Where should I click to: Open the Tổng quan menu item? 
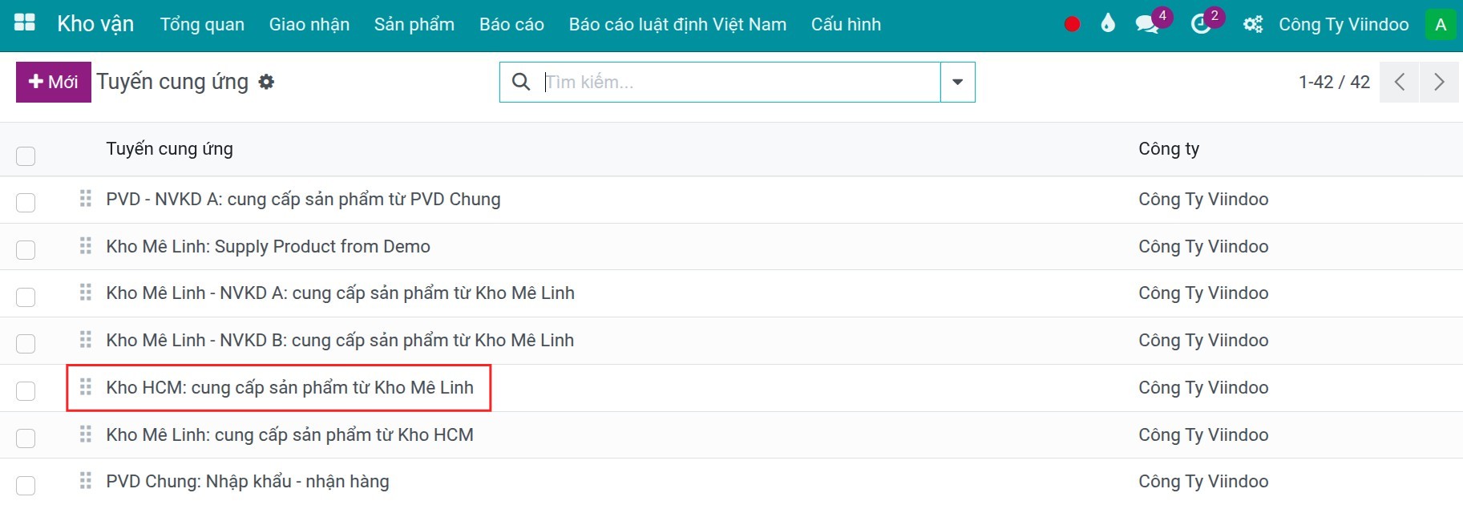[202, 25]
